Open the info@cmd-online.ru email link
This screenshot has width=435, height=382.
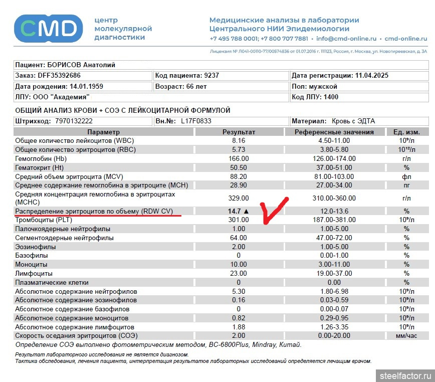click(x=346, y=39)
